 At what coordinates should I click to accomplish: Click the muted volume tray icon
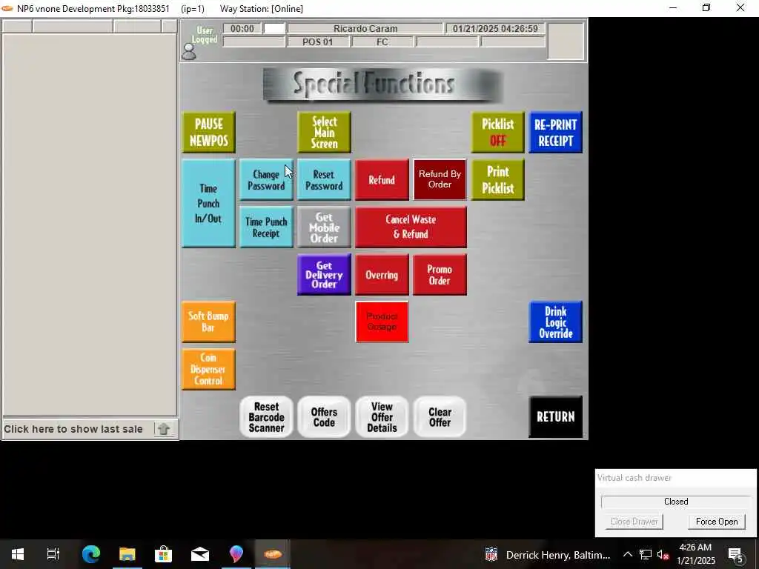click(x=663, y=554)
